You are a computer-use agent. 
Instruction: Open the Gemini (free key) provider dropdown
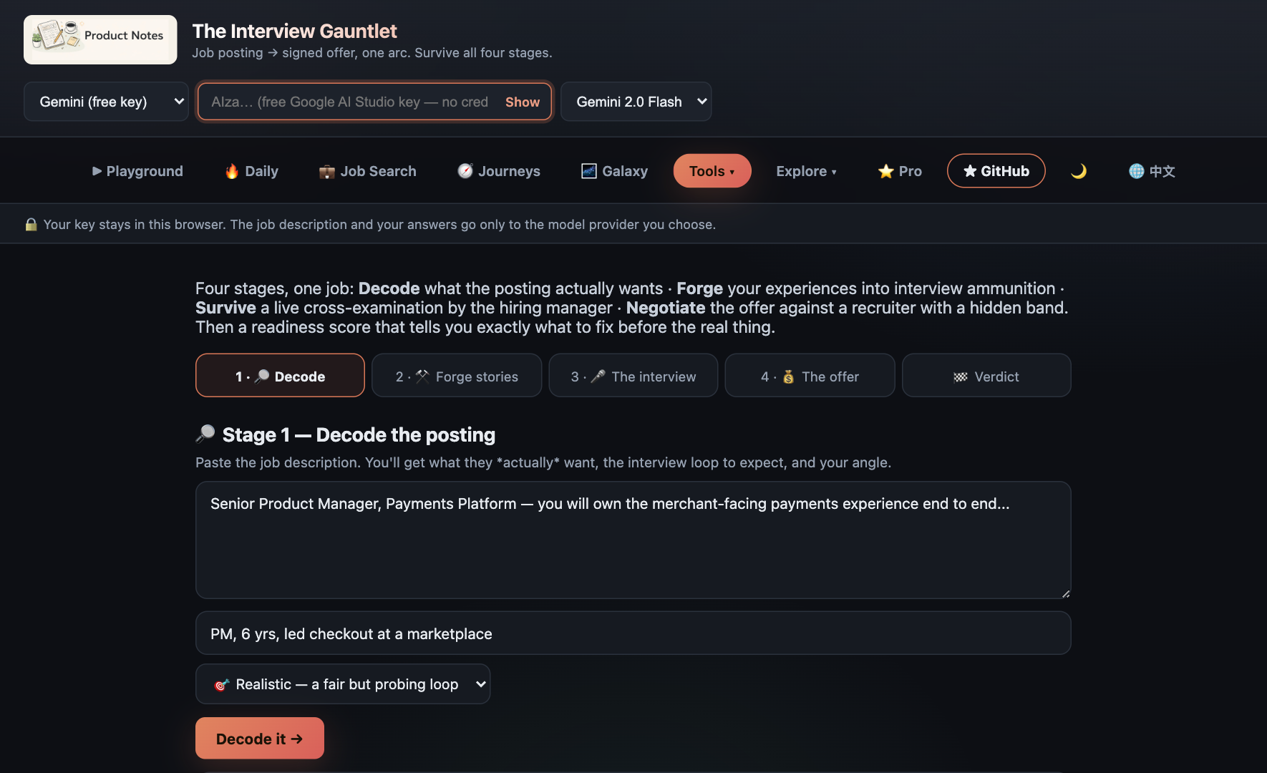click(x=106, y=102)
